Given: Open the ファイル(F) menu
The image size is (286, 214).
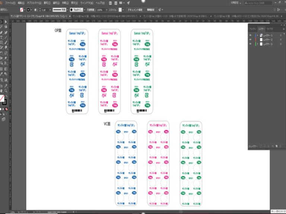Looking at the screenshot, I should click(10, 3).
